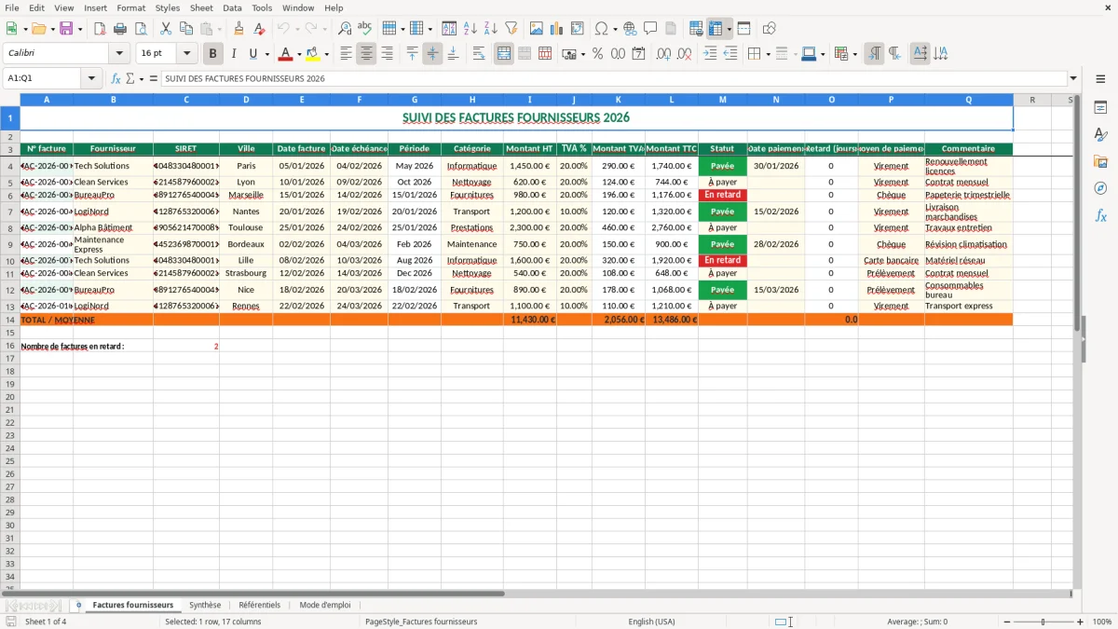
Task: Open the Font Size dropdown arrow
Action: (187, 54)
